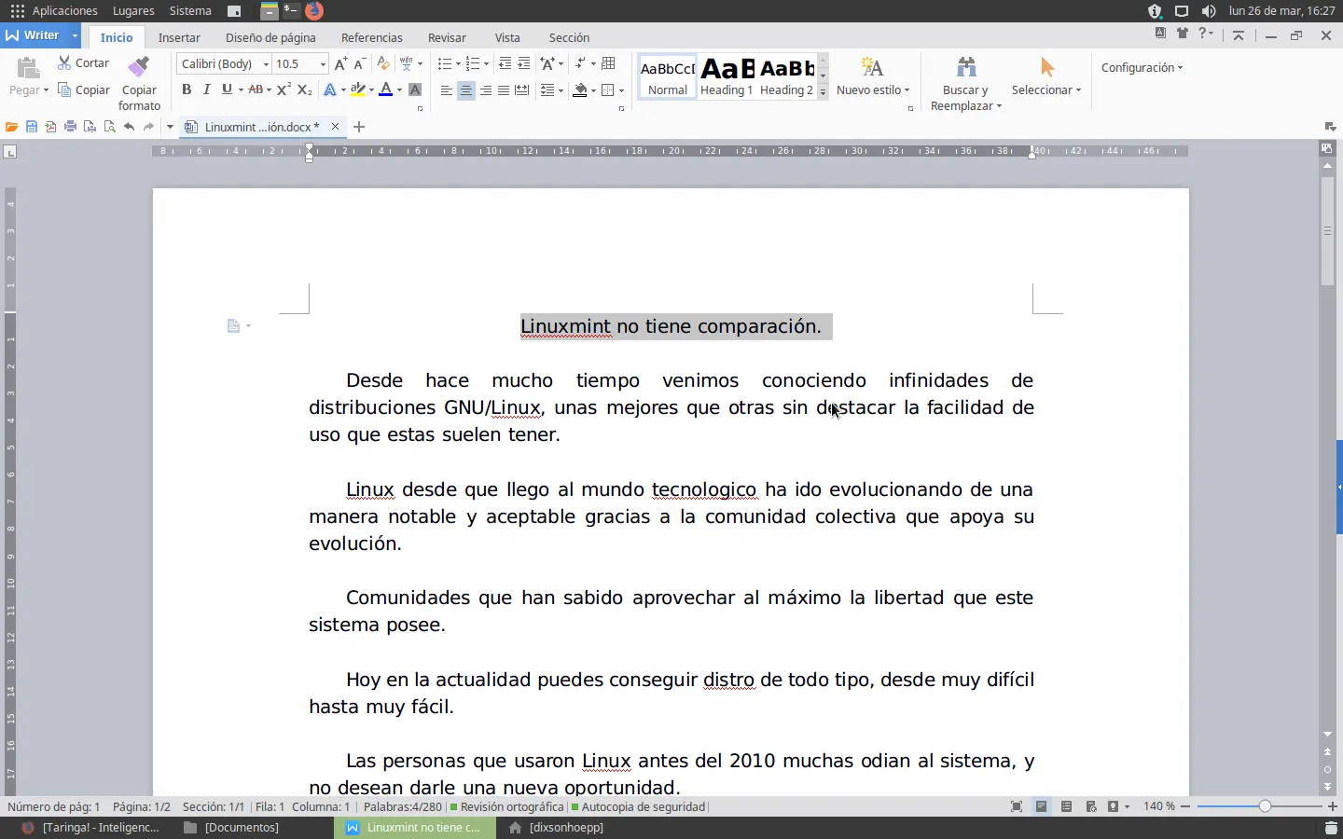The height and width of the screenshot is (839, 1343).
Task: Open the Configuración dropdown
Action: click(x=1142, y=67)
